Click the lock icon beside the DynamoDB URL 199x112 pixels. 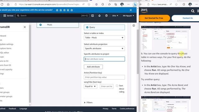16,4
